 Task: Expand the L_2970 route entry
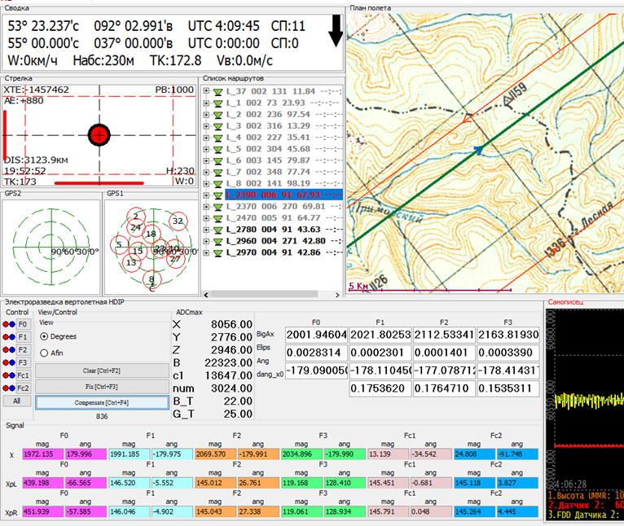(x=207, y=253)
